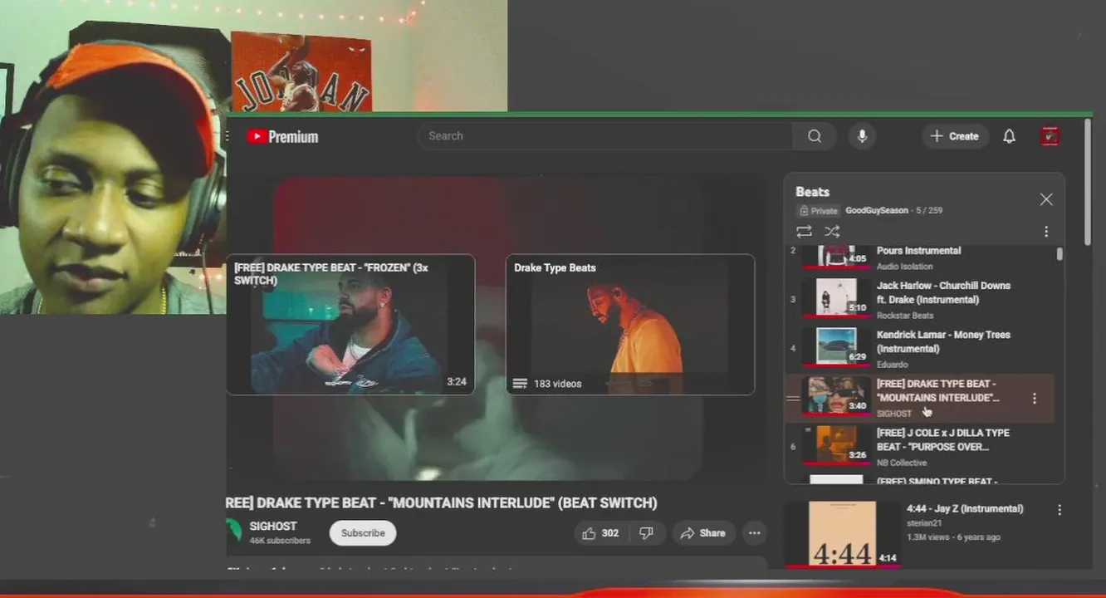The width and height of the screenshot is (1106, 598).
Task: Open Drake Type Beat Frozen end card
Action: (x=350, y=324)
